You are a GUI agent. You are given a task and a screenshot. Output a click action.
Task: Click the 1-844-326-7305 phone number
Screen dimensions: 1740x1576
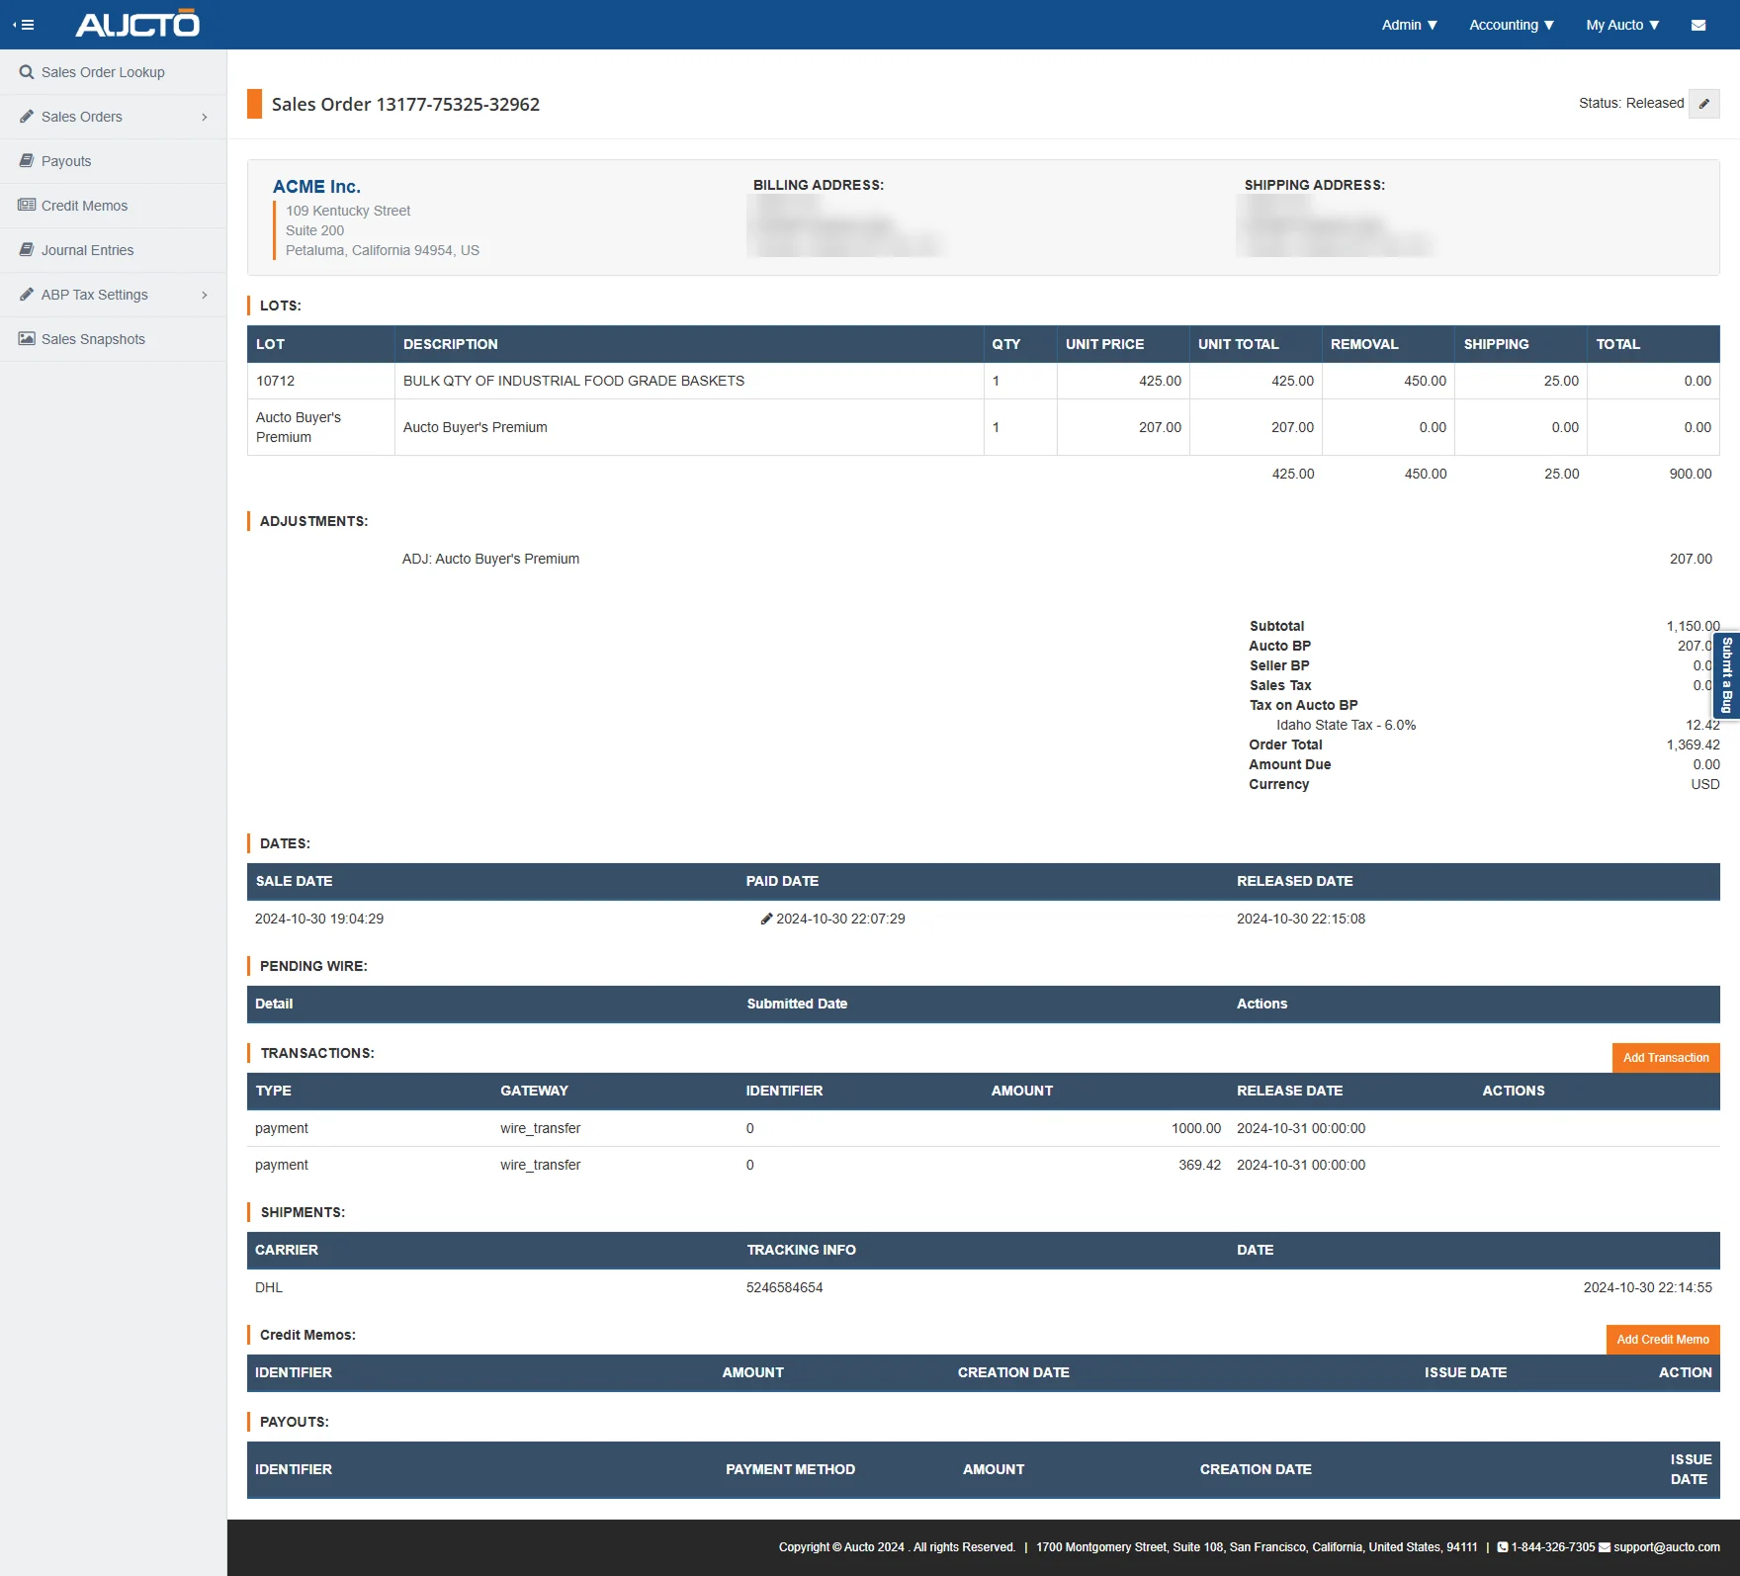[1553, 1547]
